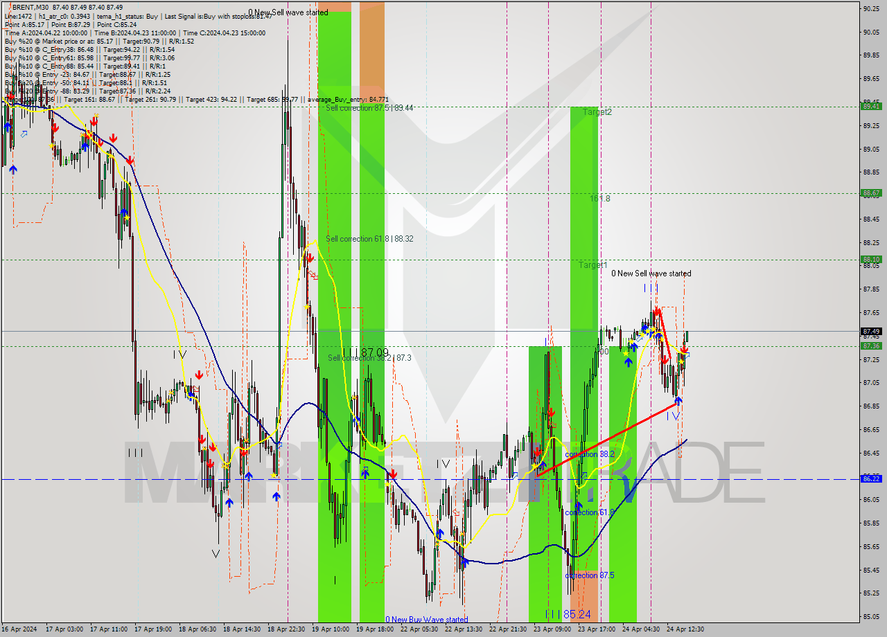Viewport: 887px width, 637px height.
Task: Click the 86.65 price axis label
Action: (871, 429)
